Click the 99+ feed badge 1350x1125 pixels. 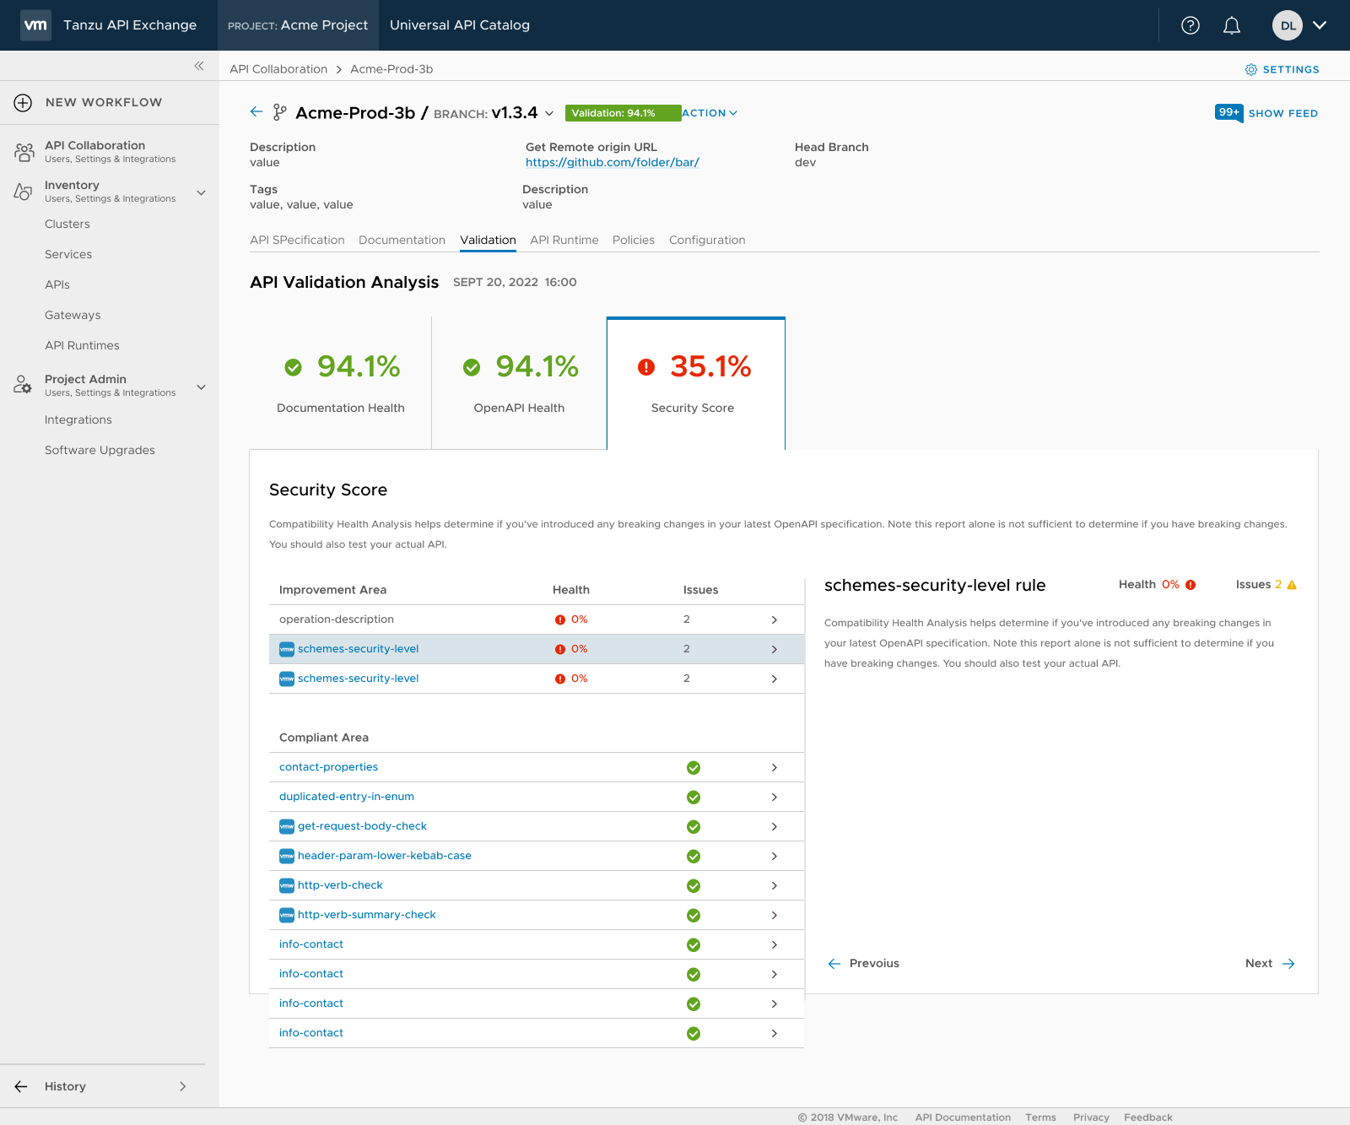click(x=1229, y=112)
